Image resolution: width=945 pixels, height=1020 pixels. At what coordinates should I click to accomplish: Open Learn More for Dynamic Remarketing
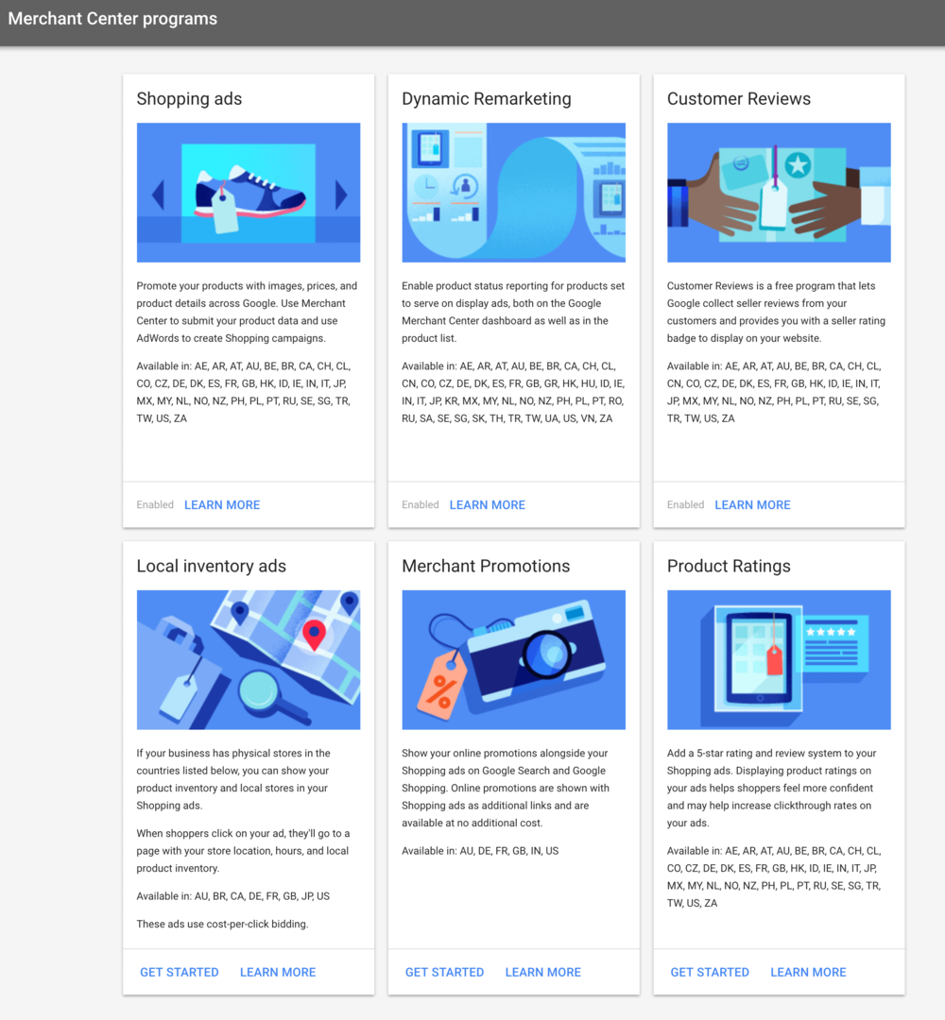(x=488, y=504)
